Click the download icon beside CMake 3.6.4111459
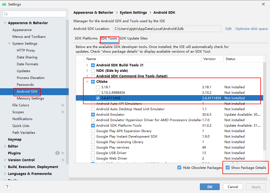This screenshot has height=193, width=270. (79, 98)
